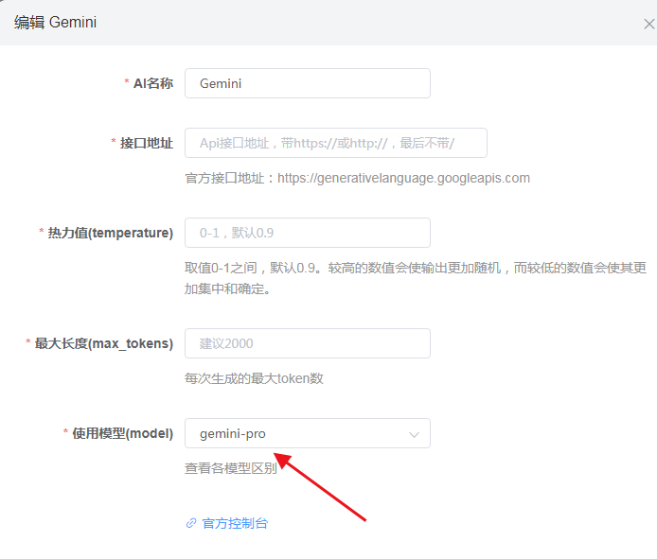Click the dropdown chevron arrow in model selector
This screenshot has height=559, width=657.
coord(414,434)
